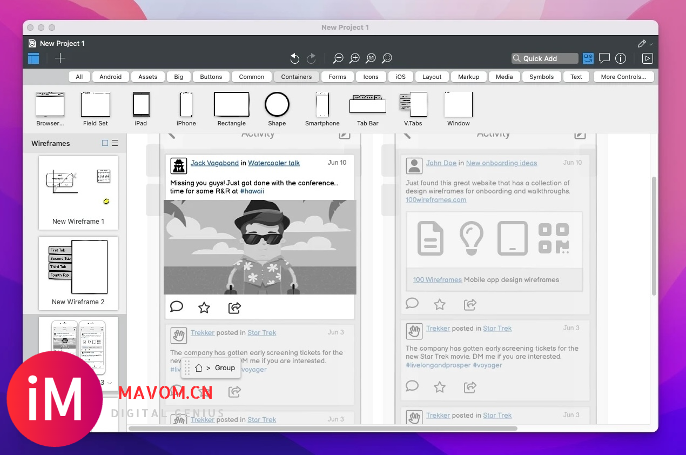
Task: Zoom to fit the canvas
Action: pos(387,58)
